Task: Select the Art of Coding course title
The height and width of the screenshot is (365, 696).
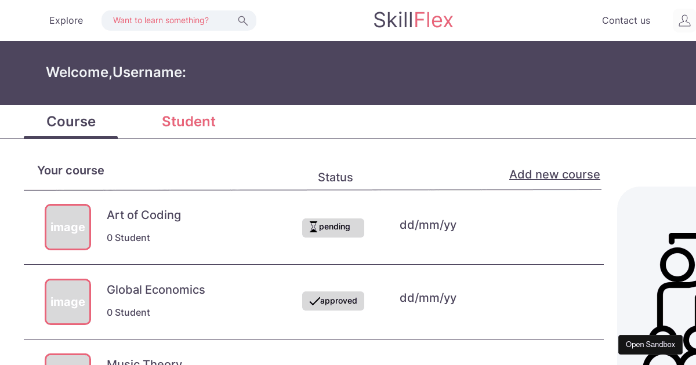Action: coord(144,215)
